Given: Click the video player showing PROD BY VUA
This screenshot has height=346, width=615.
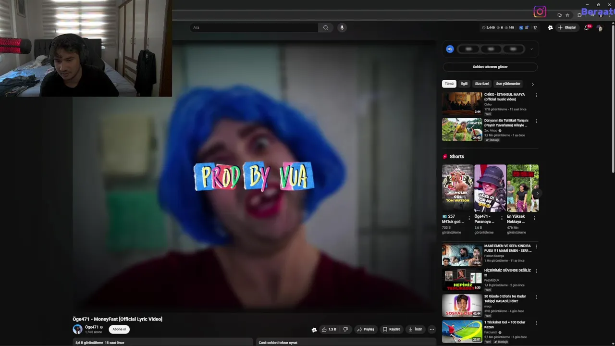Looking at the screenshot, I should tap(255, 175).
